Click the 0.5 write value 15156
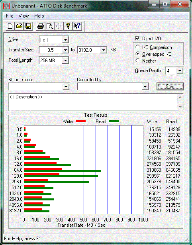This screenshot has width=192, height=245. [x=155, y=129]
